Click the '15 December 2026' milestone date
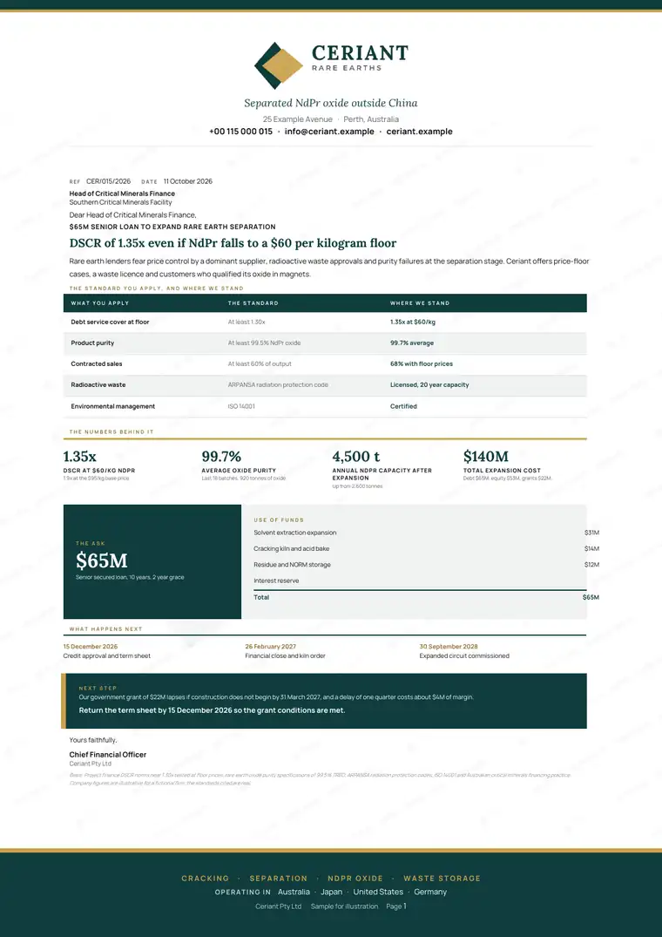This screenshot has width=662, height=937. pos(91,647)
